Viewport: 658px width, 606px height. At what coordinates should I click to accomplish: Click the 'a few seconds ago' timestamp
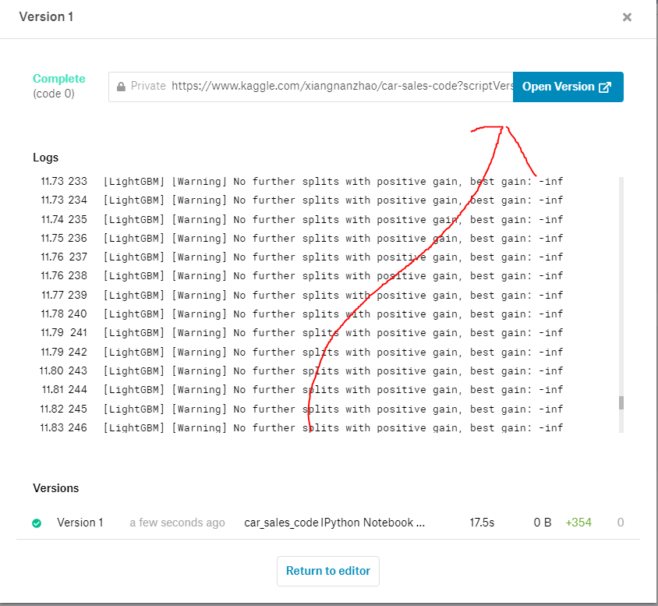(x=177, y=523)
